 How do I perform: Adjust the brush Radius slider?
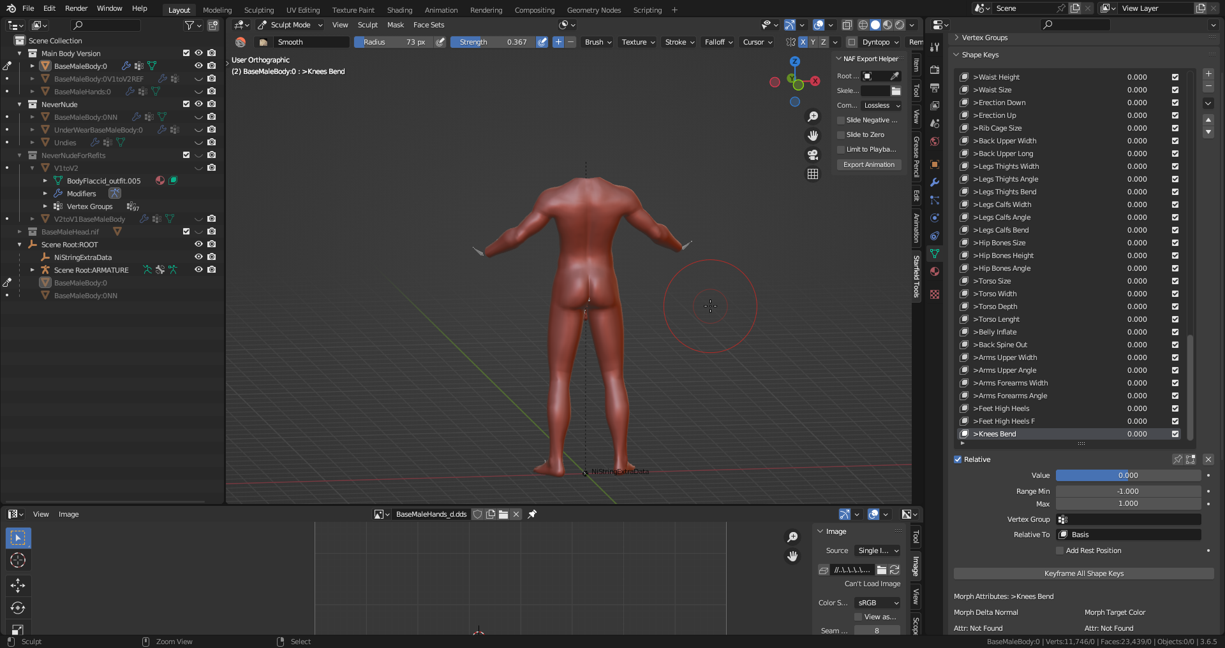pos(394,42)
